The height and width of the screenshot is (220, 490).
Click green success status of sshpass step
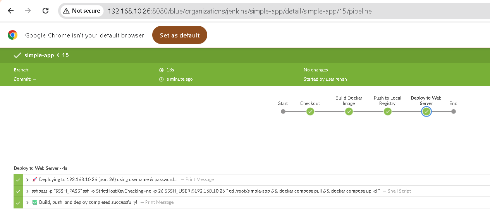[18, 191]
